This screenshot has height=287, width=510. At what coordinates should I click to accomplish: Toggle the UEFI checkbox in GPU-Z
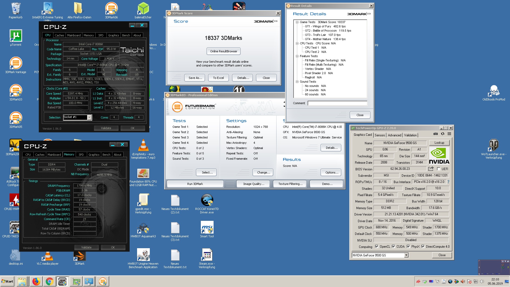pyautogui.click(x=439, y=169)
